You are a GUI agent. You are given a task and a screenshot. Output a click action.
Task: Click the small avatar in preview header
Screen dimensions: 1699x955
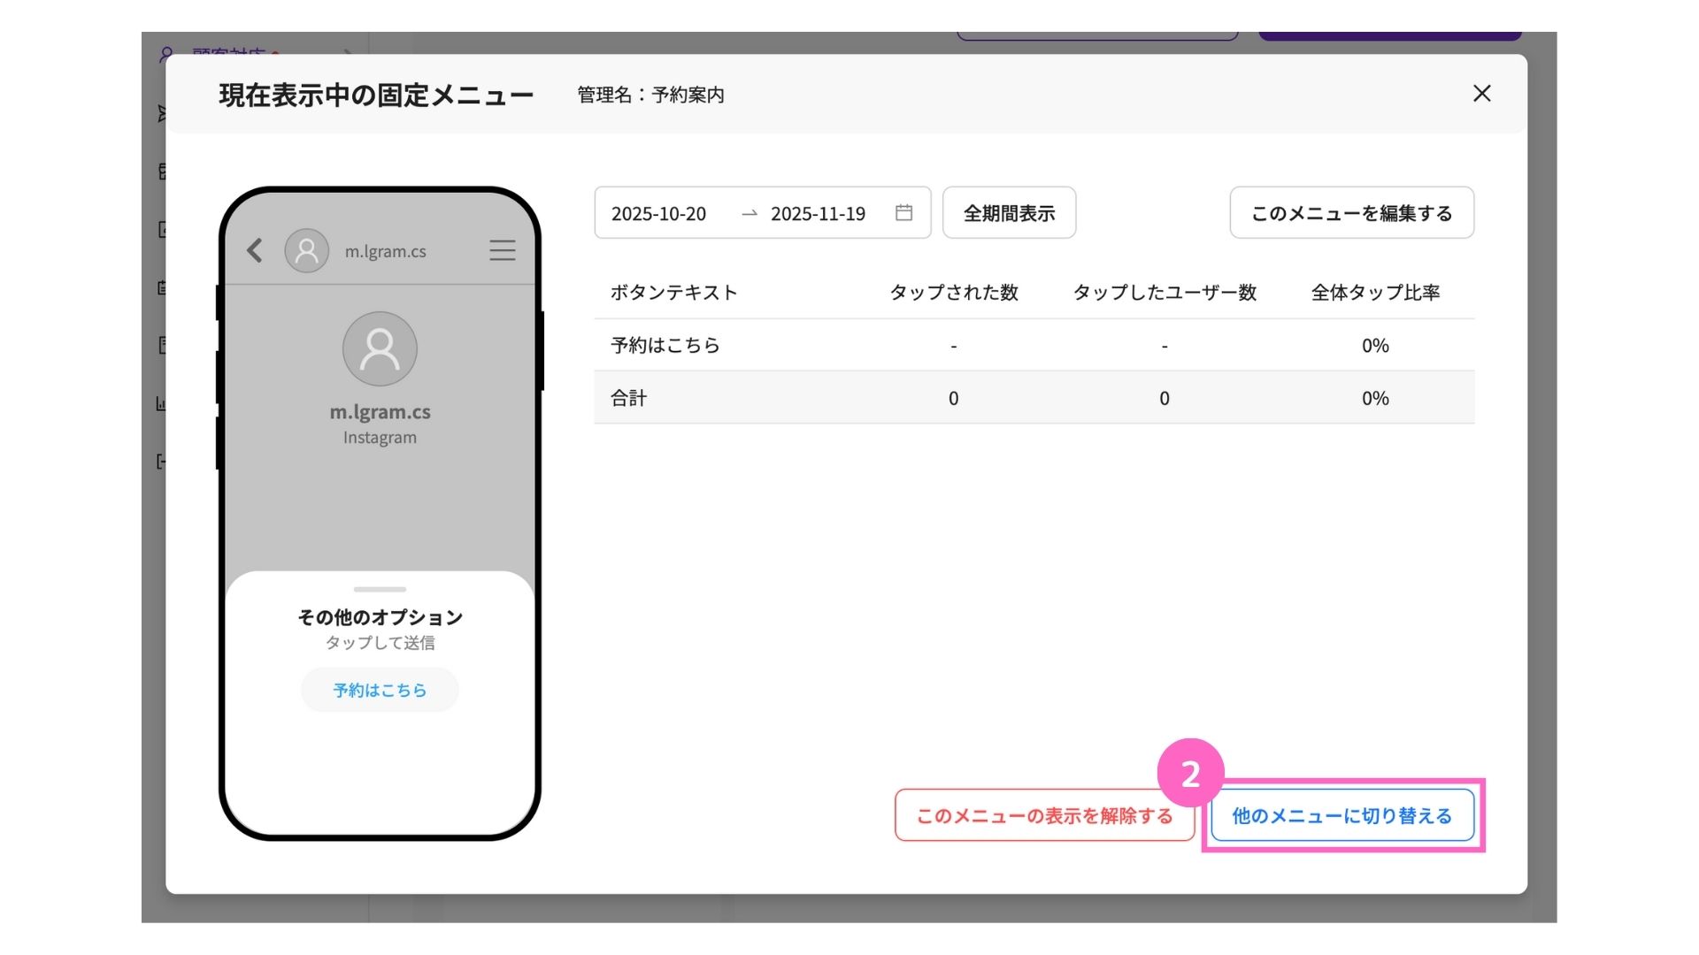[x=306, y=250]
